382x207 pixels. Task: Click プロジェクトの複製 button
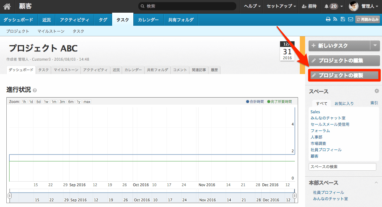pos(344,75)
